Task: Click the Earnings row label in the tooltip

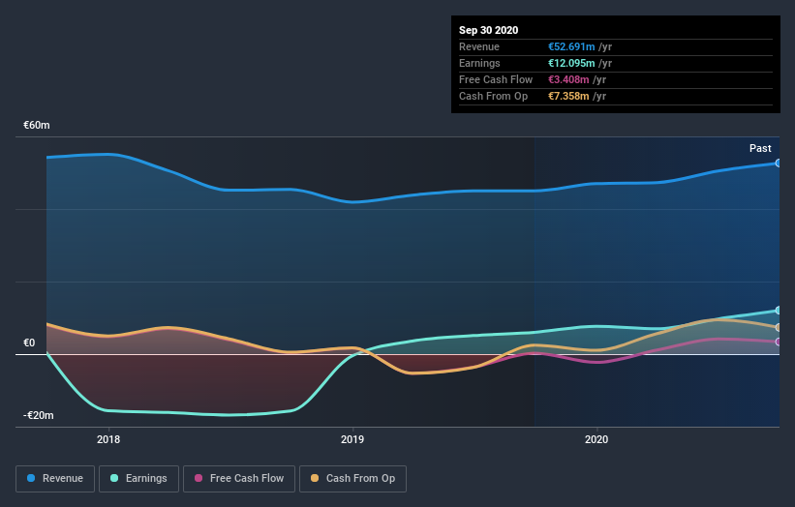Action: [479, 63]
